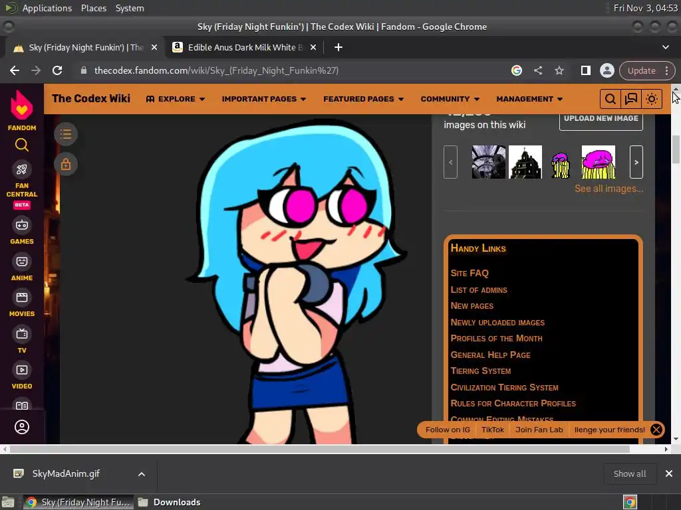Open General Help Page link
Viewport: 681px width, 510px height.
tap(490, 355)
